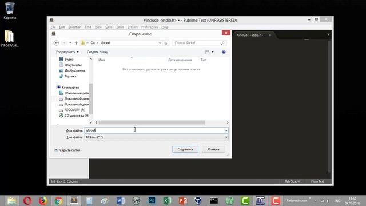Viewport: 366px width, 206px height.
Task: Toggle Sublime side bar panel icon
Action: pyautogui.click(x=53, y=181)
